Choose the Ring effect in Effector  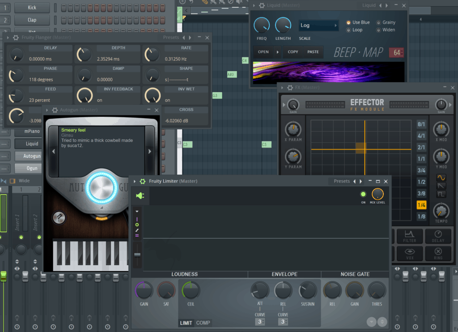pos(438,253)
